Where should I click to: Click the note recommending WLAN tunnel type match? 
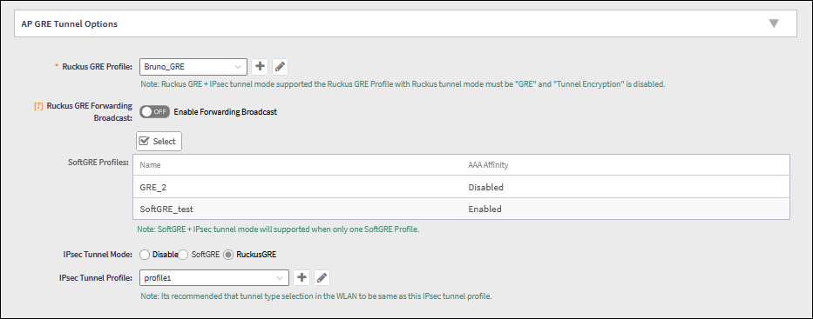tap(315, 296)
